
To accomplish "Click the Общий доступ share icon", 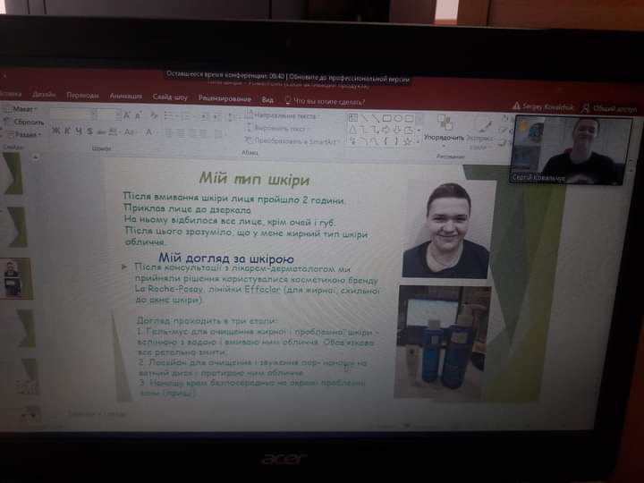I will pos(586,107).
